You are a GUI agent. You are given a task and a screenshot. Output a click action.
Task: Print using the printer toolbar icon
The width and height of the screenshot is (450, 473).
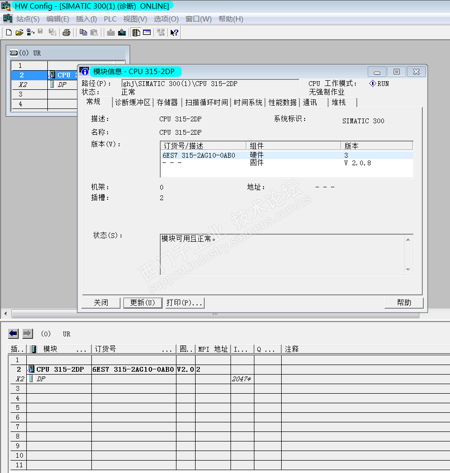66,32
